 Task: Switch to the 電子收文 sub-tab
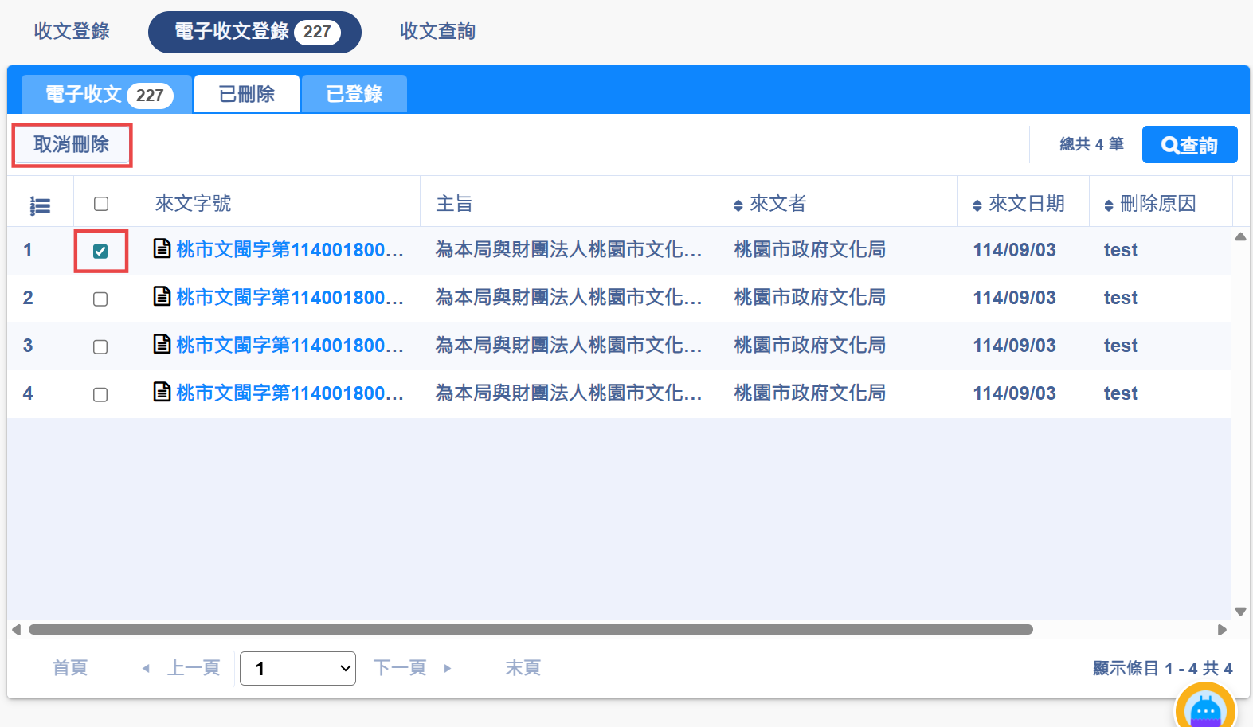pos(107,94)
